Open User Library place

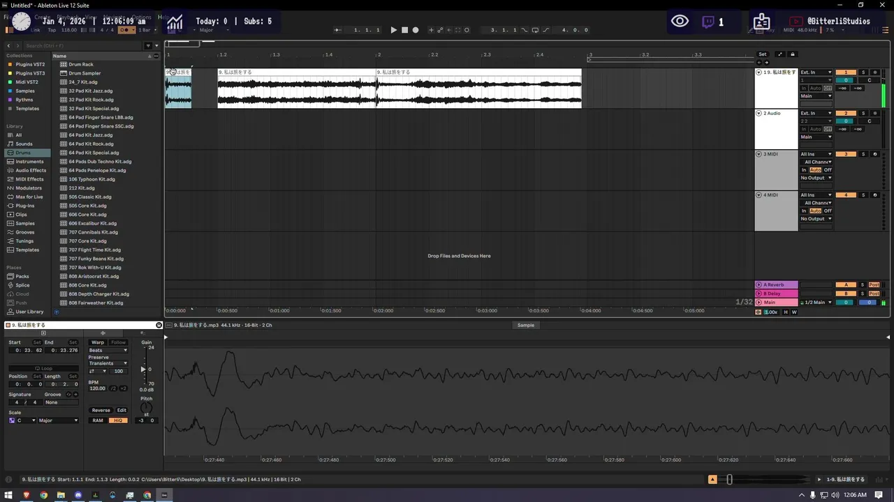coord(29,312)
